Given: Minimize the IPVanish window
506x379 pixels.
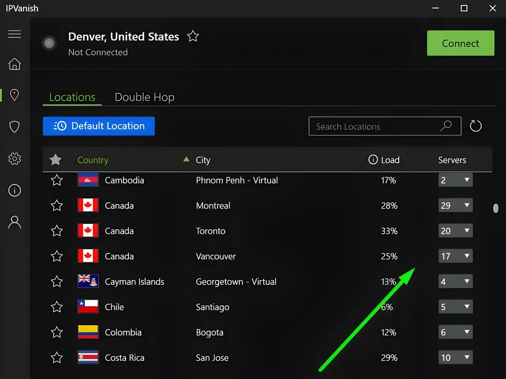Looking at the screenshot, I should click(435, 8).
